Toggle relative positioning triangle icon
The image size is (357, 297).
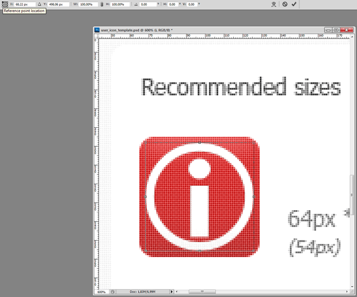39,4
